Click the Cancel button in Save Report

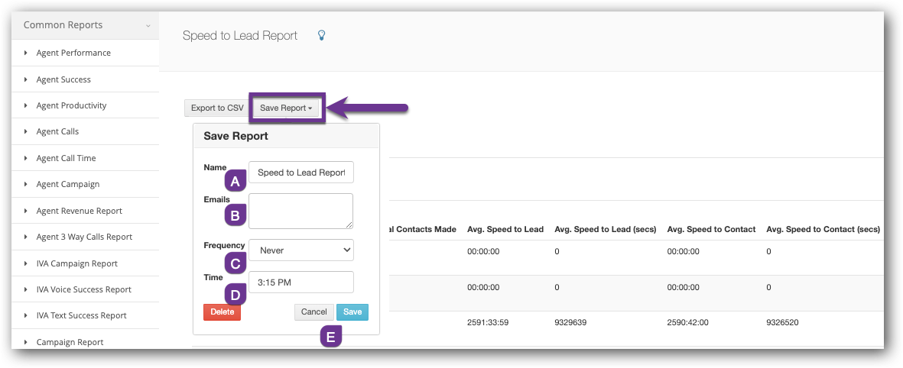(x=313, y=312)
